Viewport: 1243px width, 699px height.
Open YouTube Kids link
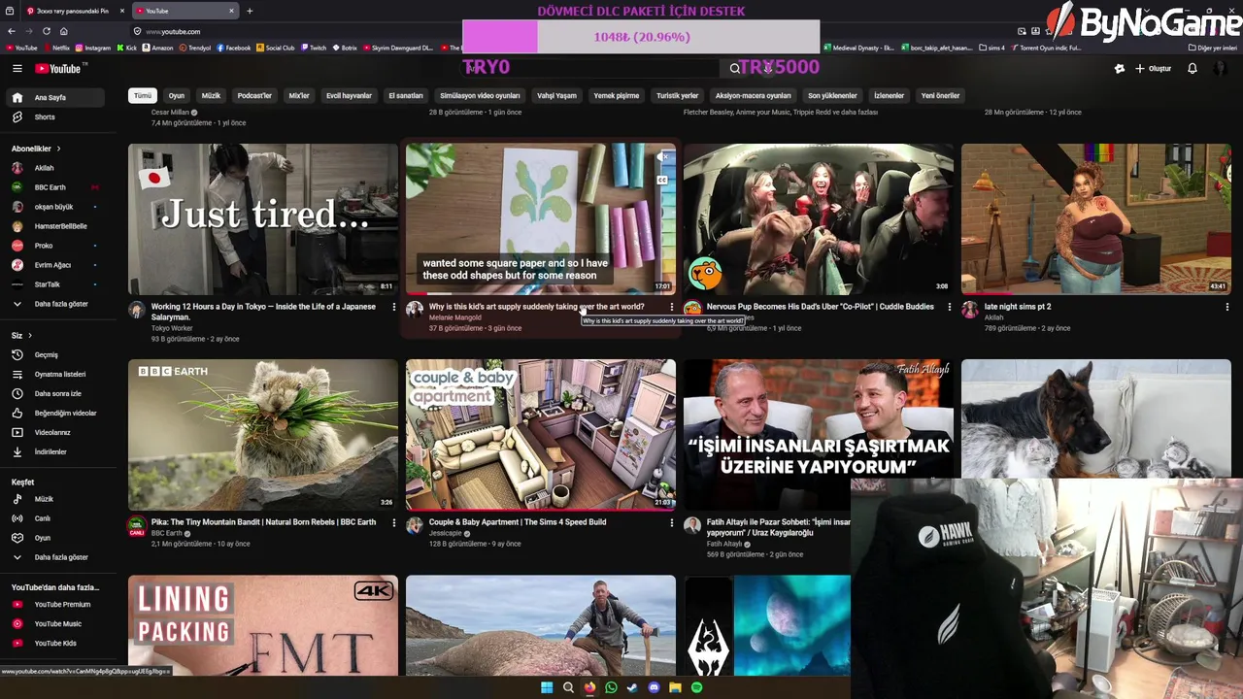coord(55,644)
